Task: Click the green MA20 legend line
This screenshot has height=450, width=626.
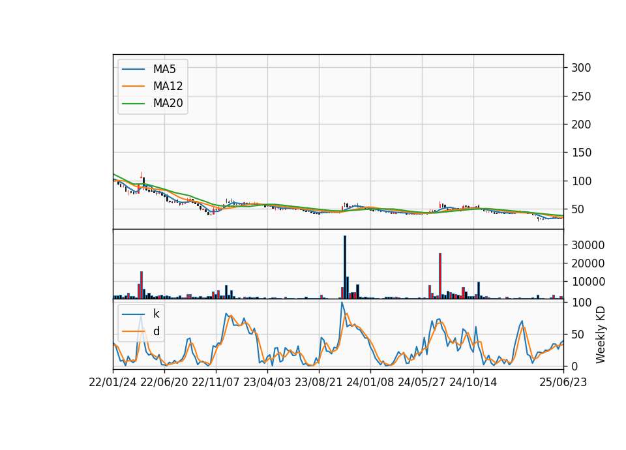Action: click(133, 104)
